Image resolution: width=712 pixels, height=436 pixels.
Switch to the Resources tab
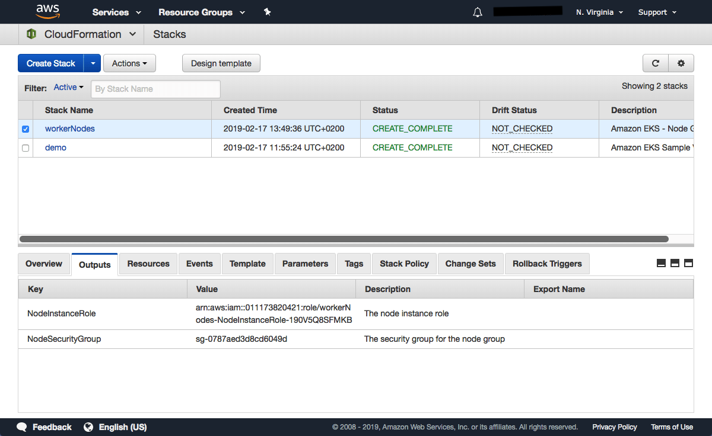click(x=148, y=264)
